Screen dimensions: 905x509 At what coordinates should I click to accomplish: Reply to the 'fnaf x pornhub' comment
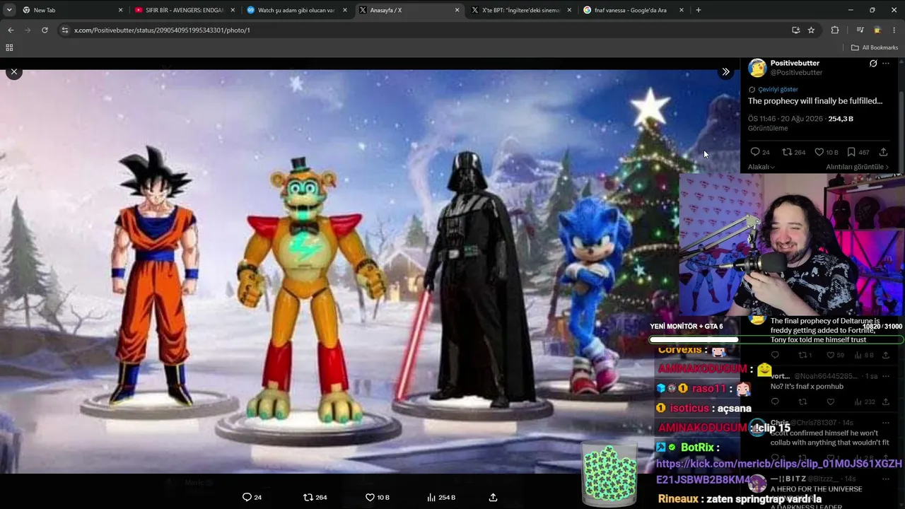tap(775, 402)
